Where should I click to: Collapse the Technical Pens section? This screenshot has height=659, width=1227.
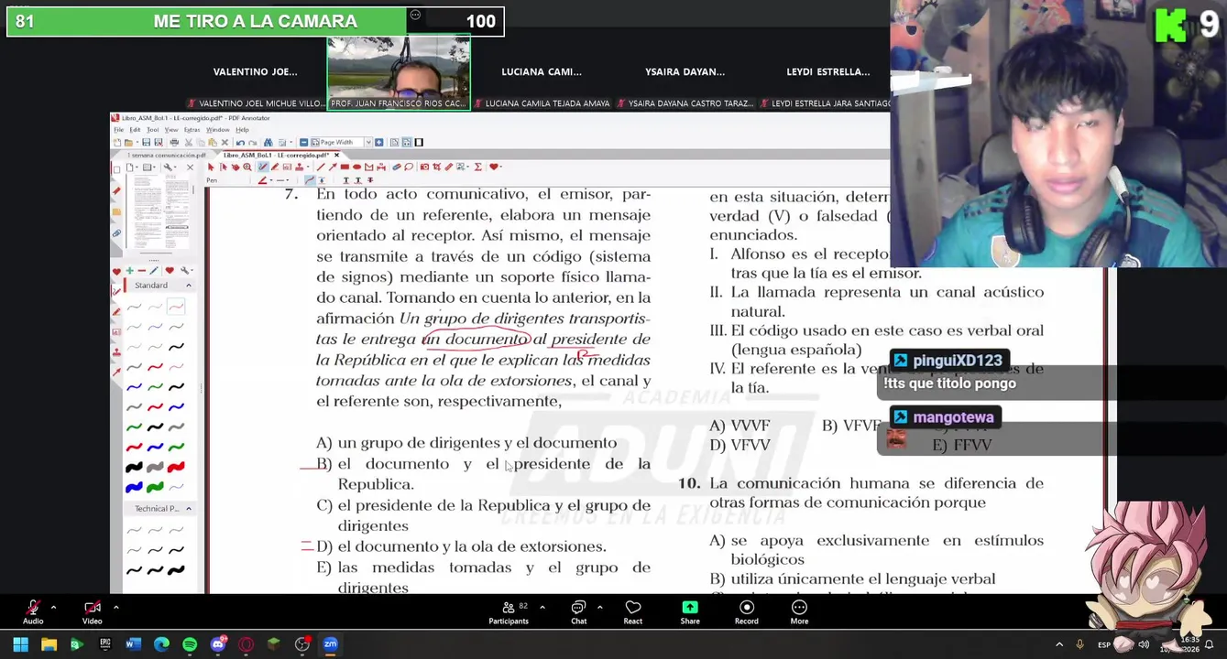pos(188,509)
